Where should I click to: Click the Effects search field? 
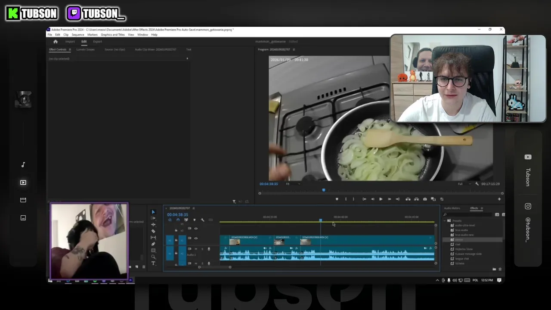(x=468, y=214)
